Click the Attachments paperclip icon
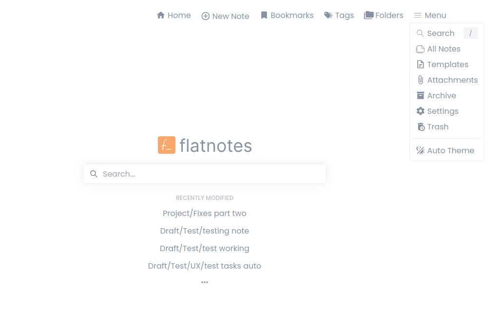 click(x=420, y=80)
